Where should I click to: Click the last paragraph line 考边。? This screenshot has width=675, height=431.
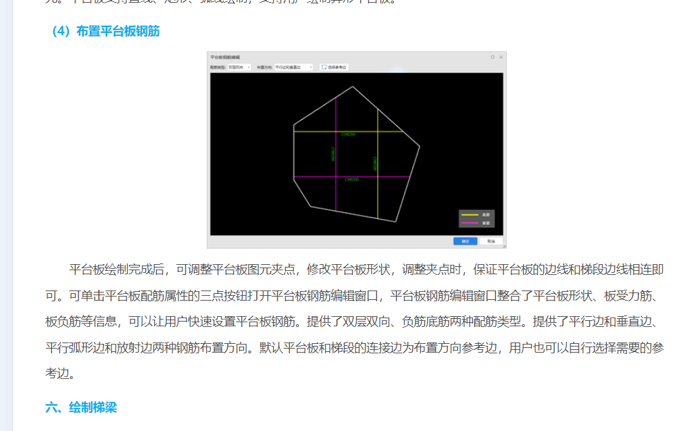(61, 374)
